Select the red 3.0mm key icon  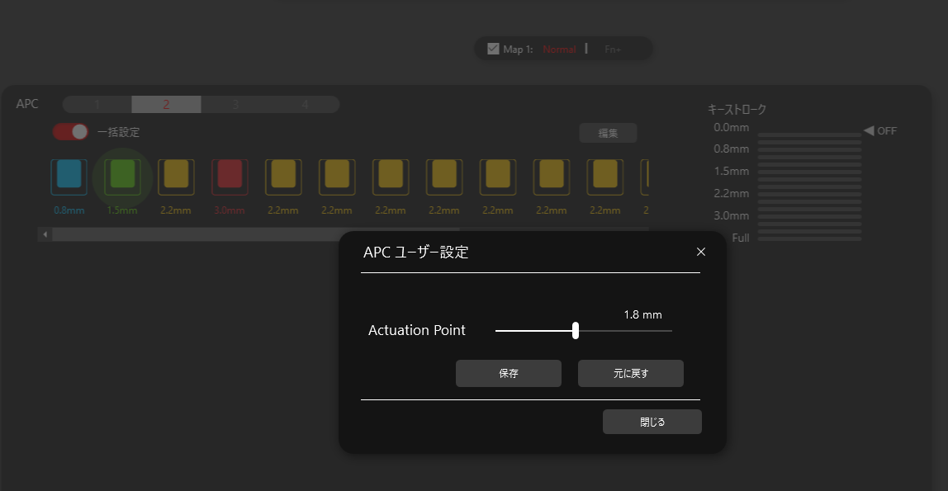pyautogui.click(x=230, y=175)
